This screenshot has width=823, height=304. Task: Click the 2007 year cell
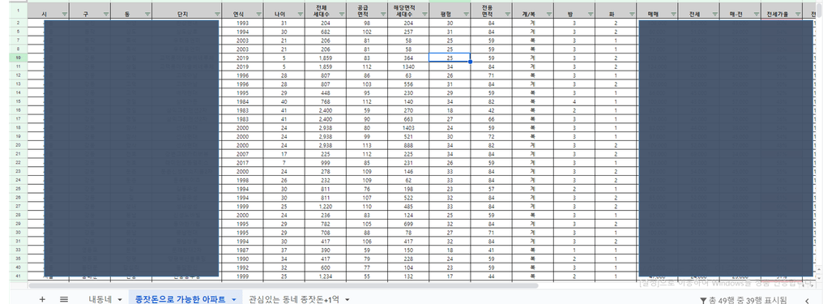point(242,154)
